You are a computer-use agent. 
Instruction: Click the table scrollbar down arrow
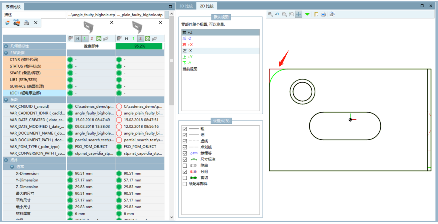point(171,217)
